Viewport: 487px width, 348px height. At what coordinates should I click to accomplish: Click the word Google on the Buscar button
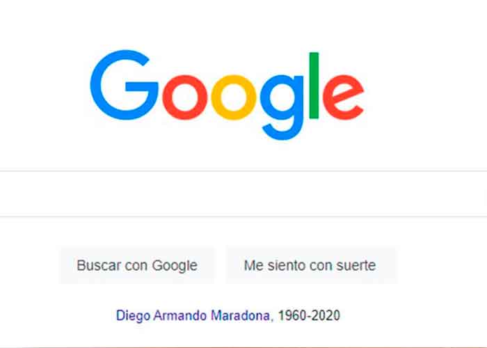[x=175, y=266]
